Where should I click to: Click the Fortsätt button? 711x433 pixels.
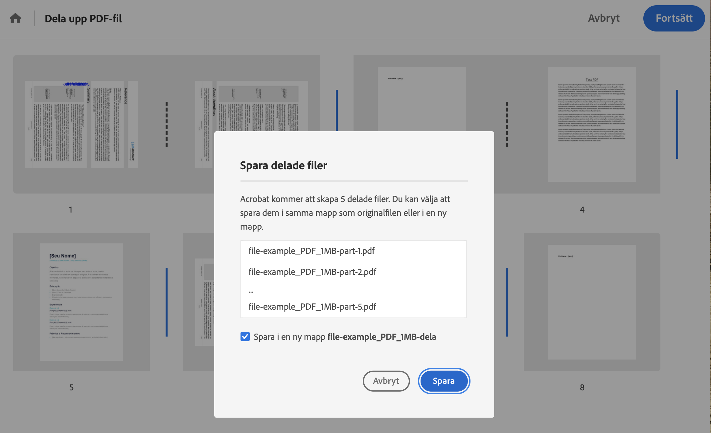pyautogui.click(x=674, y=18)
